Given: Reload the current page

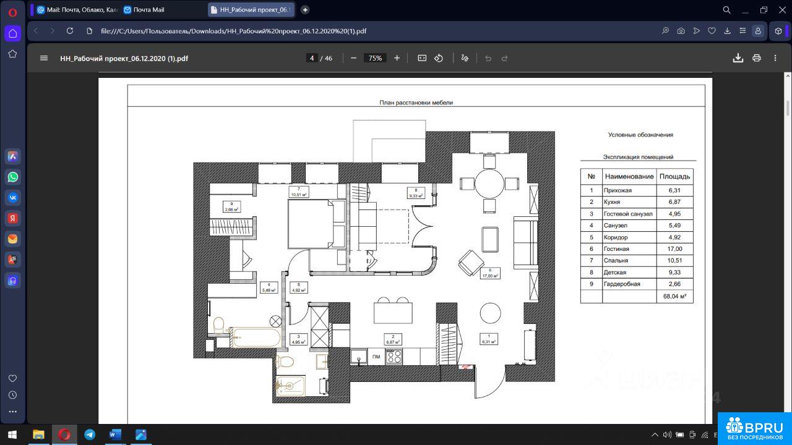Looking at the screenshot, I should click(x=70, y=31).
